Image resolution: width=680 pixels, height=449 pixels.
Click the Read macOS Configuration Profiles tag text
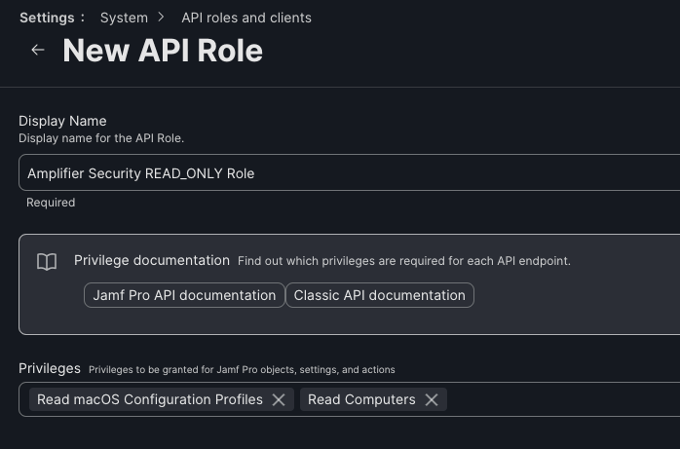pos(150,399)
